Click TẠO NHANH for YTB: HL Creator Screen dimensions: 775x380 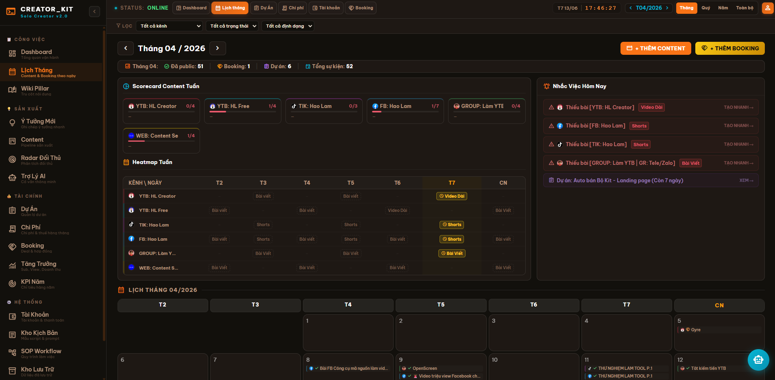738,107
